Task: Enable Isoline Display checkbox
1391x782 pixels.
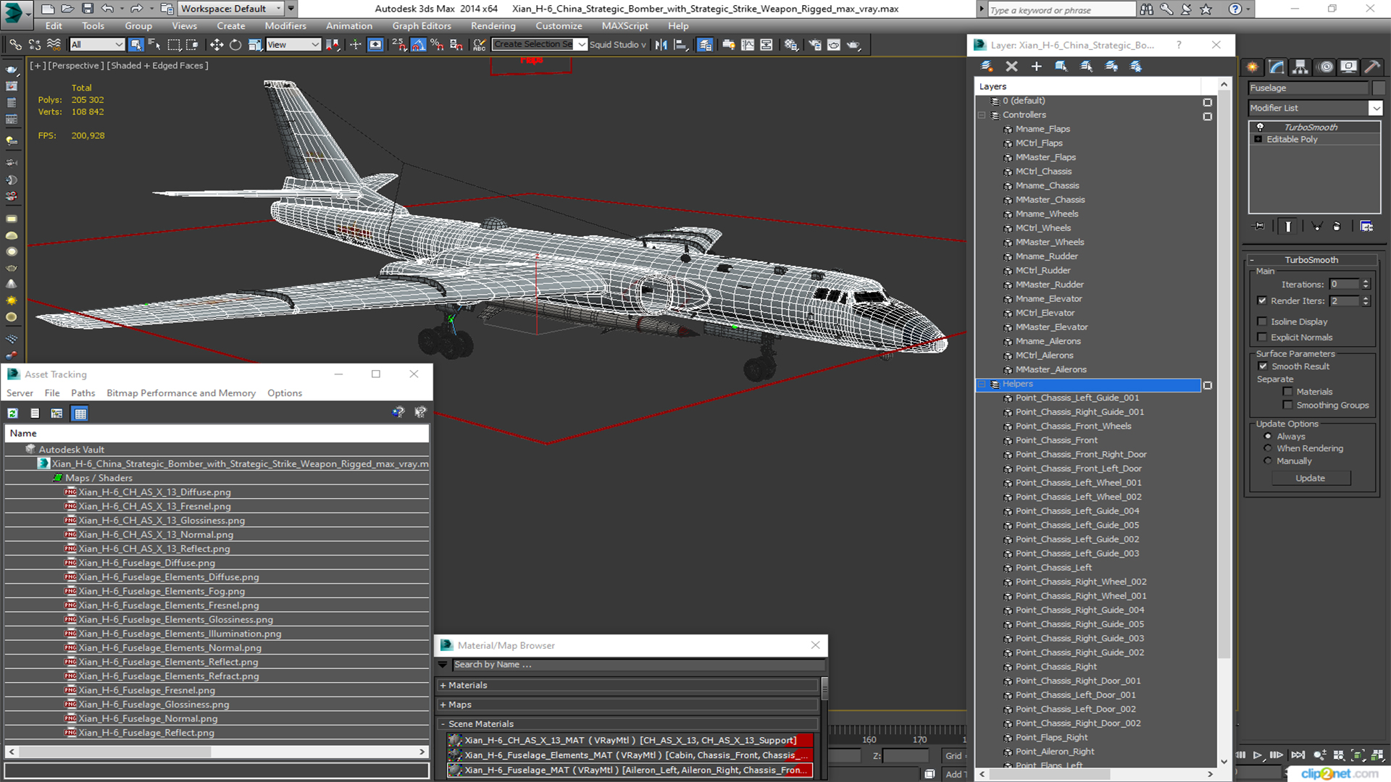Action: point(1262,321)
